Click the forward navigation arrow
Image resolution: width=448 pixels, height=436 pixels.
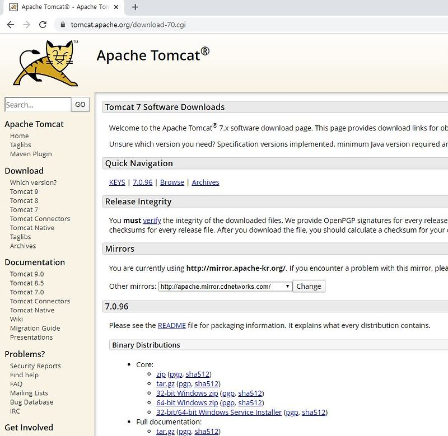click(x=26, y=25)
